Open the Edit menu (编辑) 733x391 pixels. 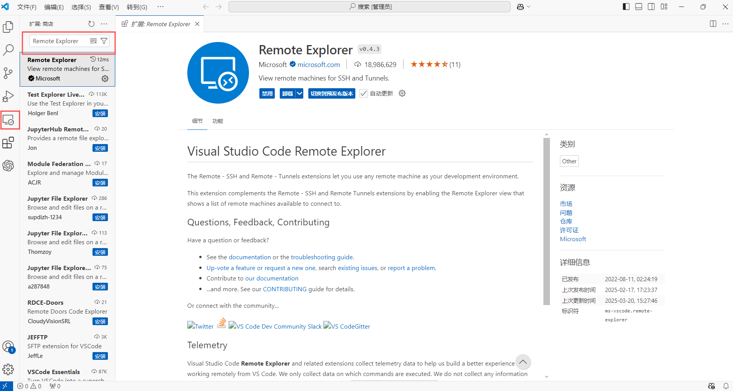(x=54, y=7)
